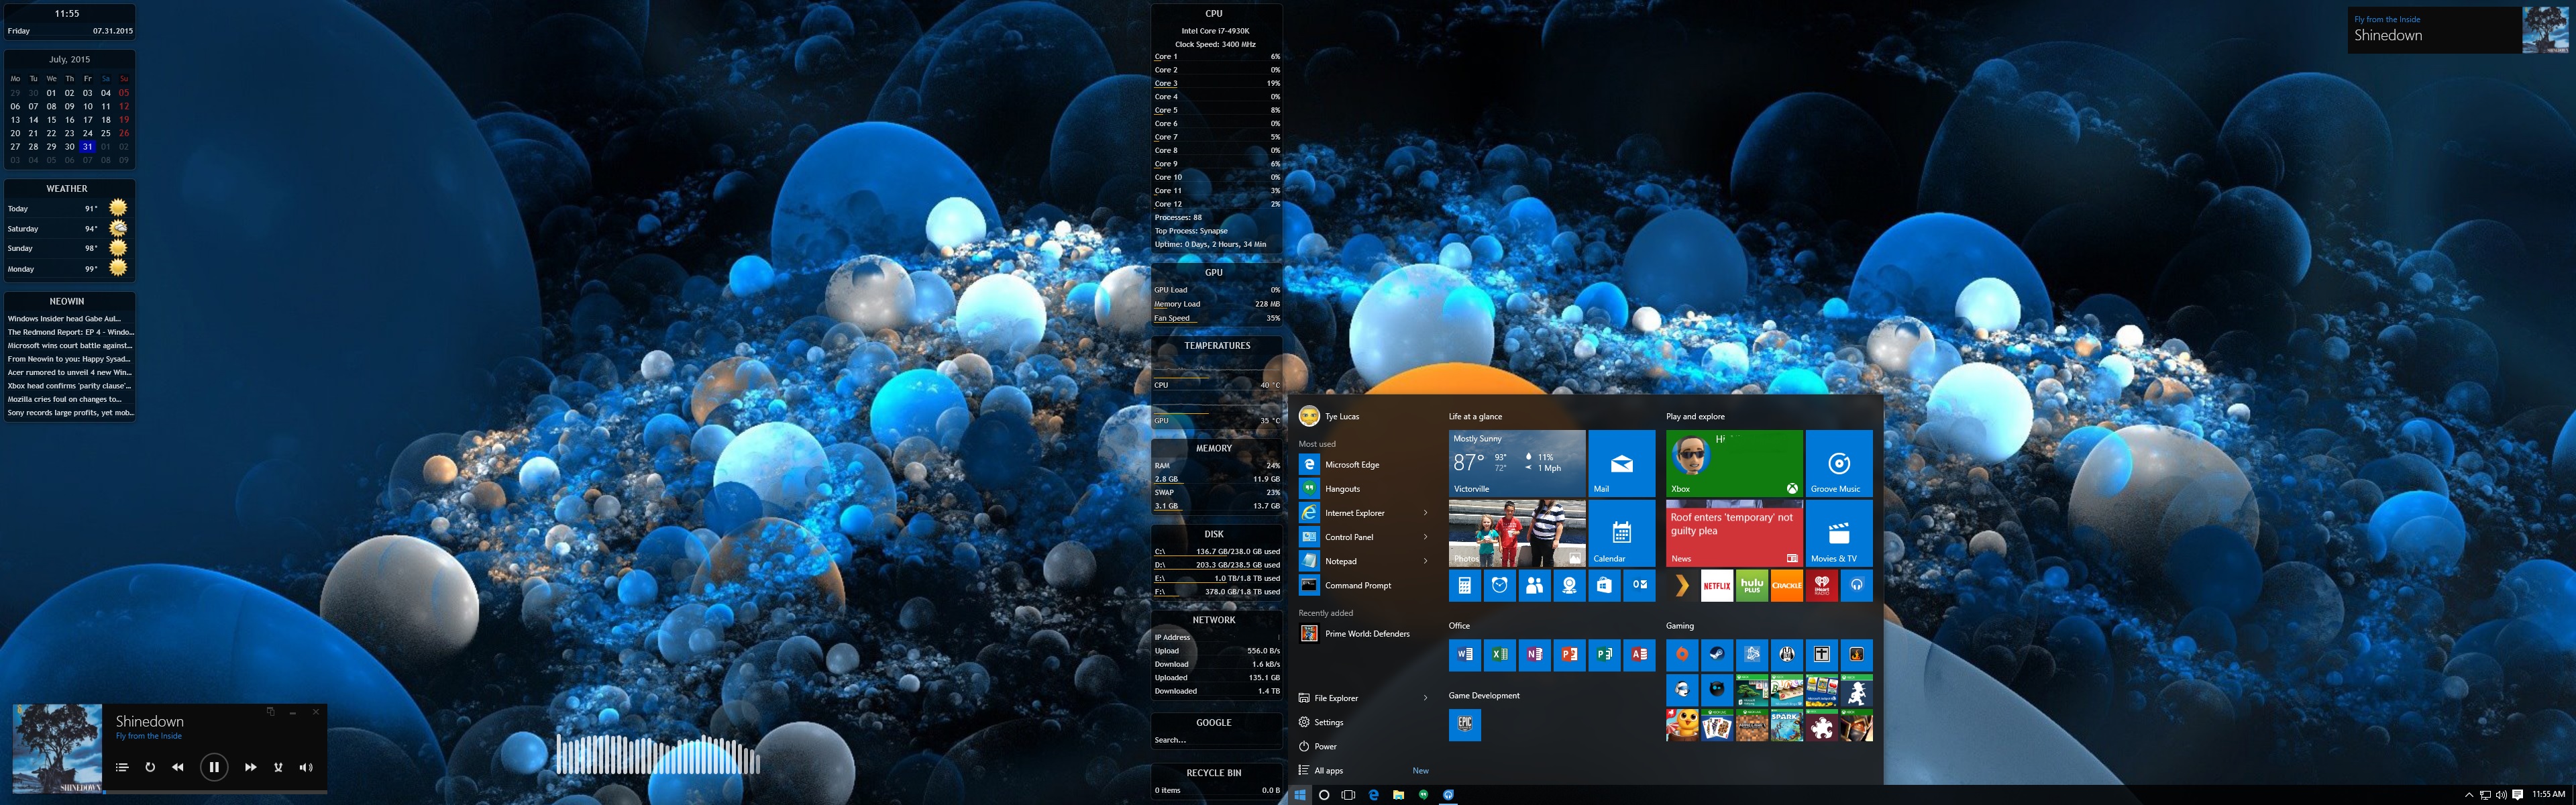Open the playlist list icon in the music player
Viewport: 2576px width, 805px height.
click(x=122, y=767)
